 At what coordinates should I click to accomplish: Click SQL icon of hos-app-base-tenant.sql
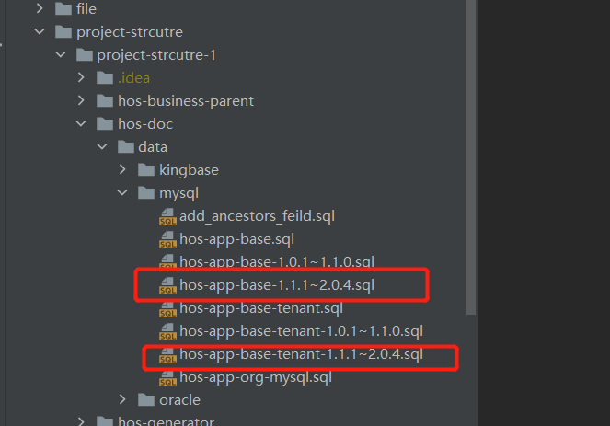[167, 309]
